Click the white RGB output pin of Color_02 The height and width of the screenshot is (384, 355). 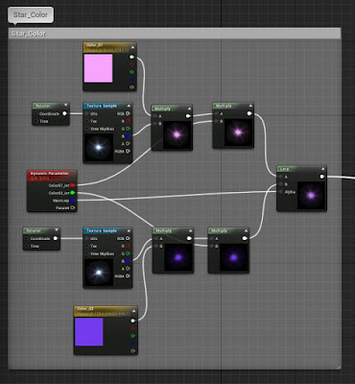coord(132,321)
